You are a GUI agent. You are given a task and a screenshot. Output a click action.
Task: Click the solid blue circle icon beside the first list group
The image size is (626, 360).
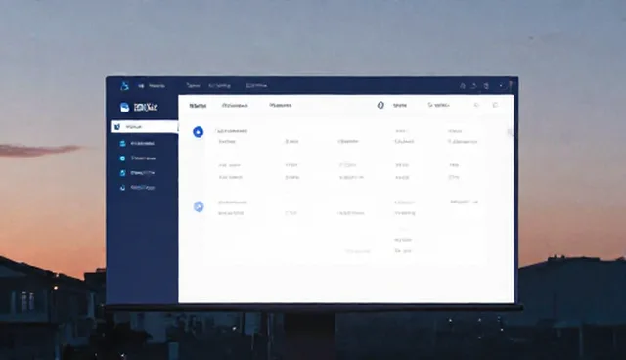pyautogui.click(x=198, y=132)
